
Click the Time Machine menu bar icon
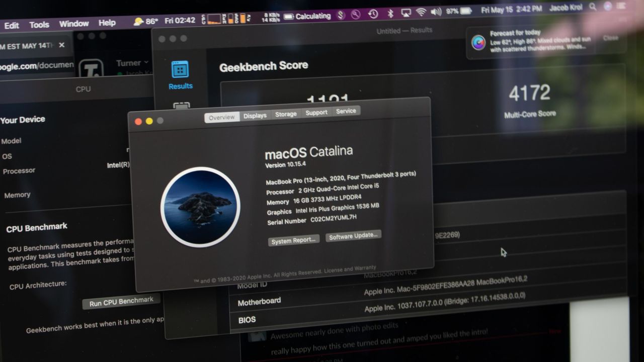tap(373, 14)
